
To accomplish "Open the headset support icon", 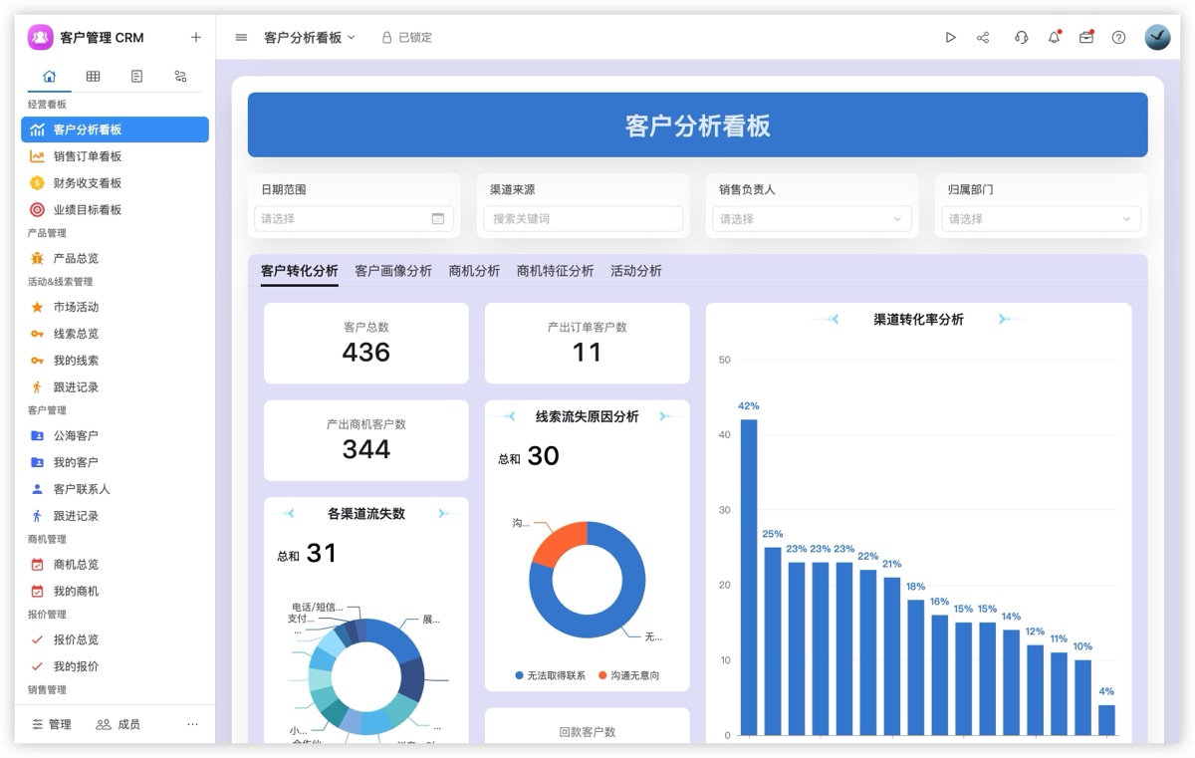I will (x=1021, y=37).
